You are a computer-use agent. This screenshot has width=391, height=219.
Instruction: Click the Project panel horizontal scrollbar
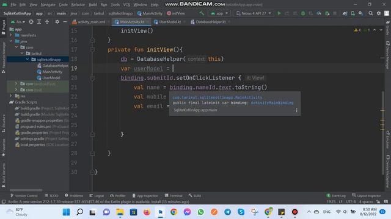(x=26, y=190)
